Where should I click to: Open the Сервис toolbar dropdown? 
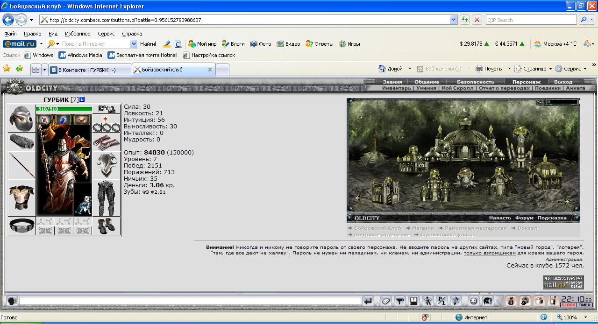pos(570,69)
